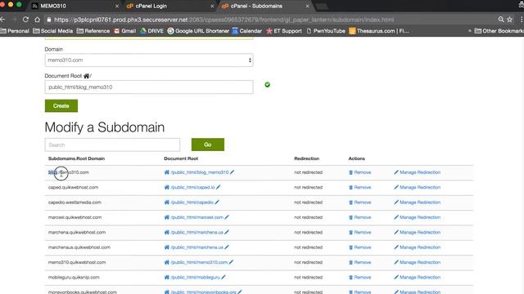Open the /public_html/marchena.us link for marchena.quikwebhost.com

click(x=196, y=232)
